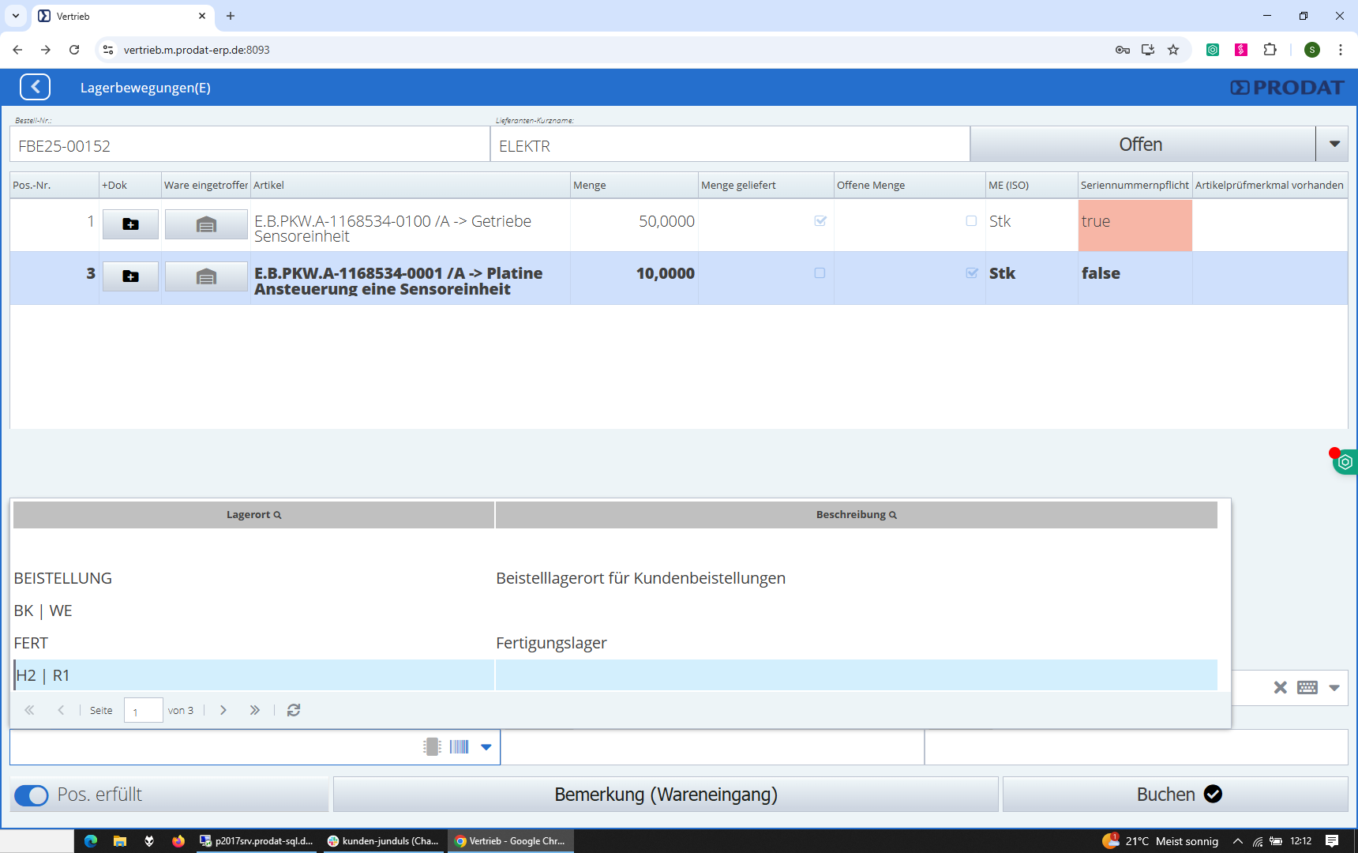Add document for position 1 row
This screenshot has width=1358, height=853.
tap(130, 224)
